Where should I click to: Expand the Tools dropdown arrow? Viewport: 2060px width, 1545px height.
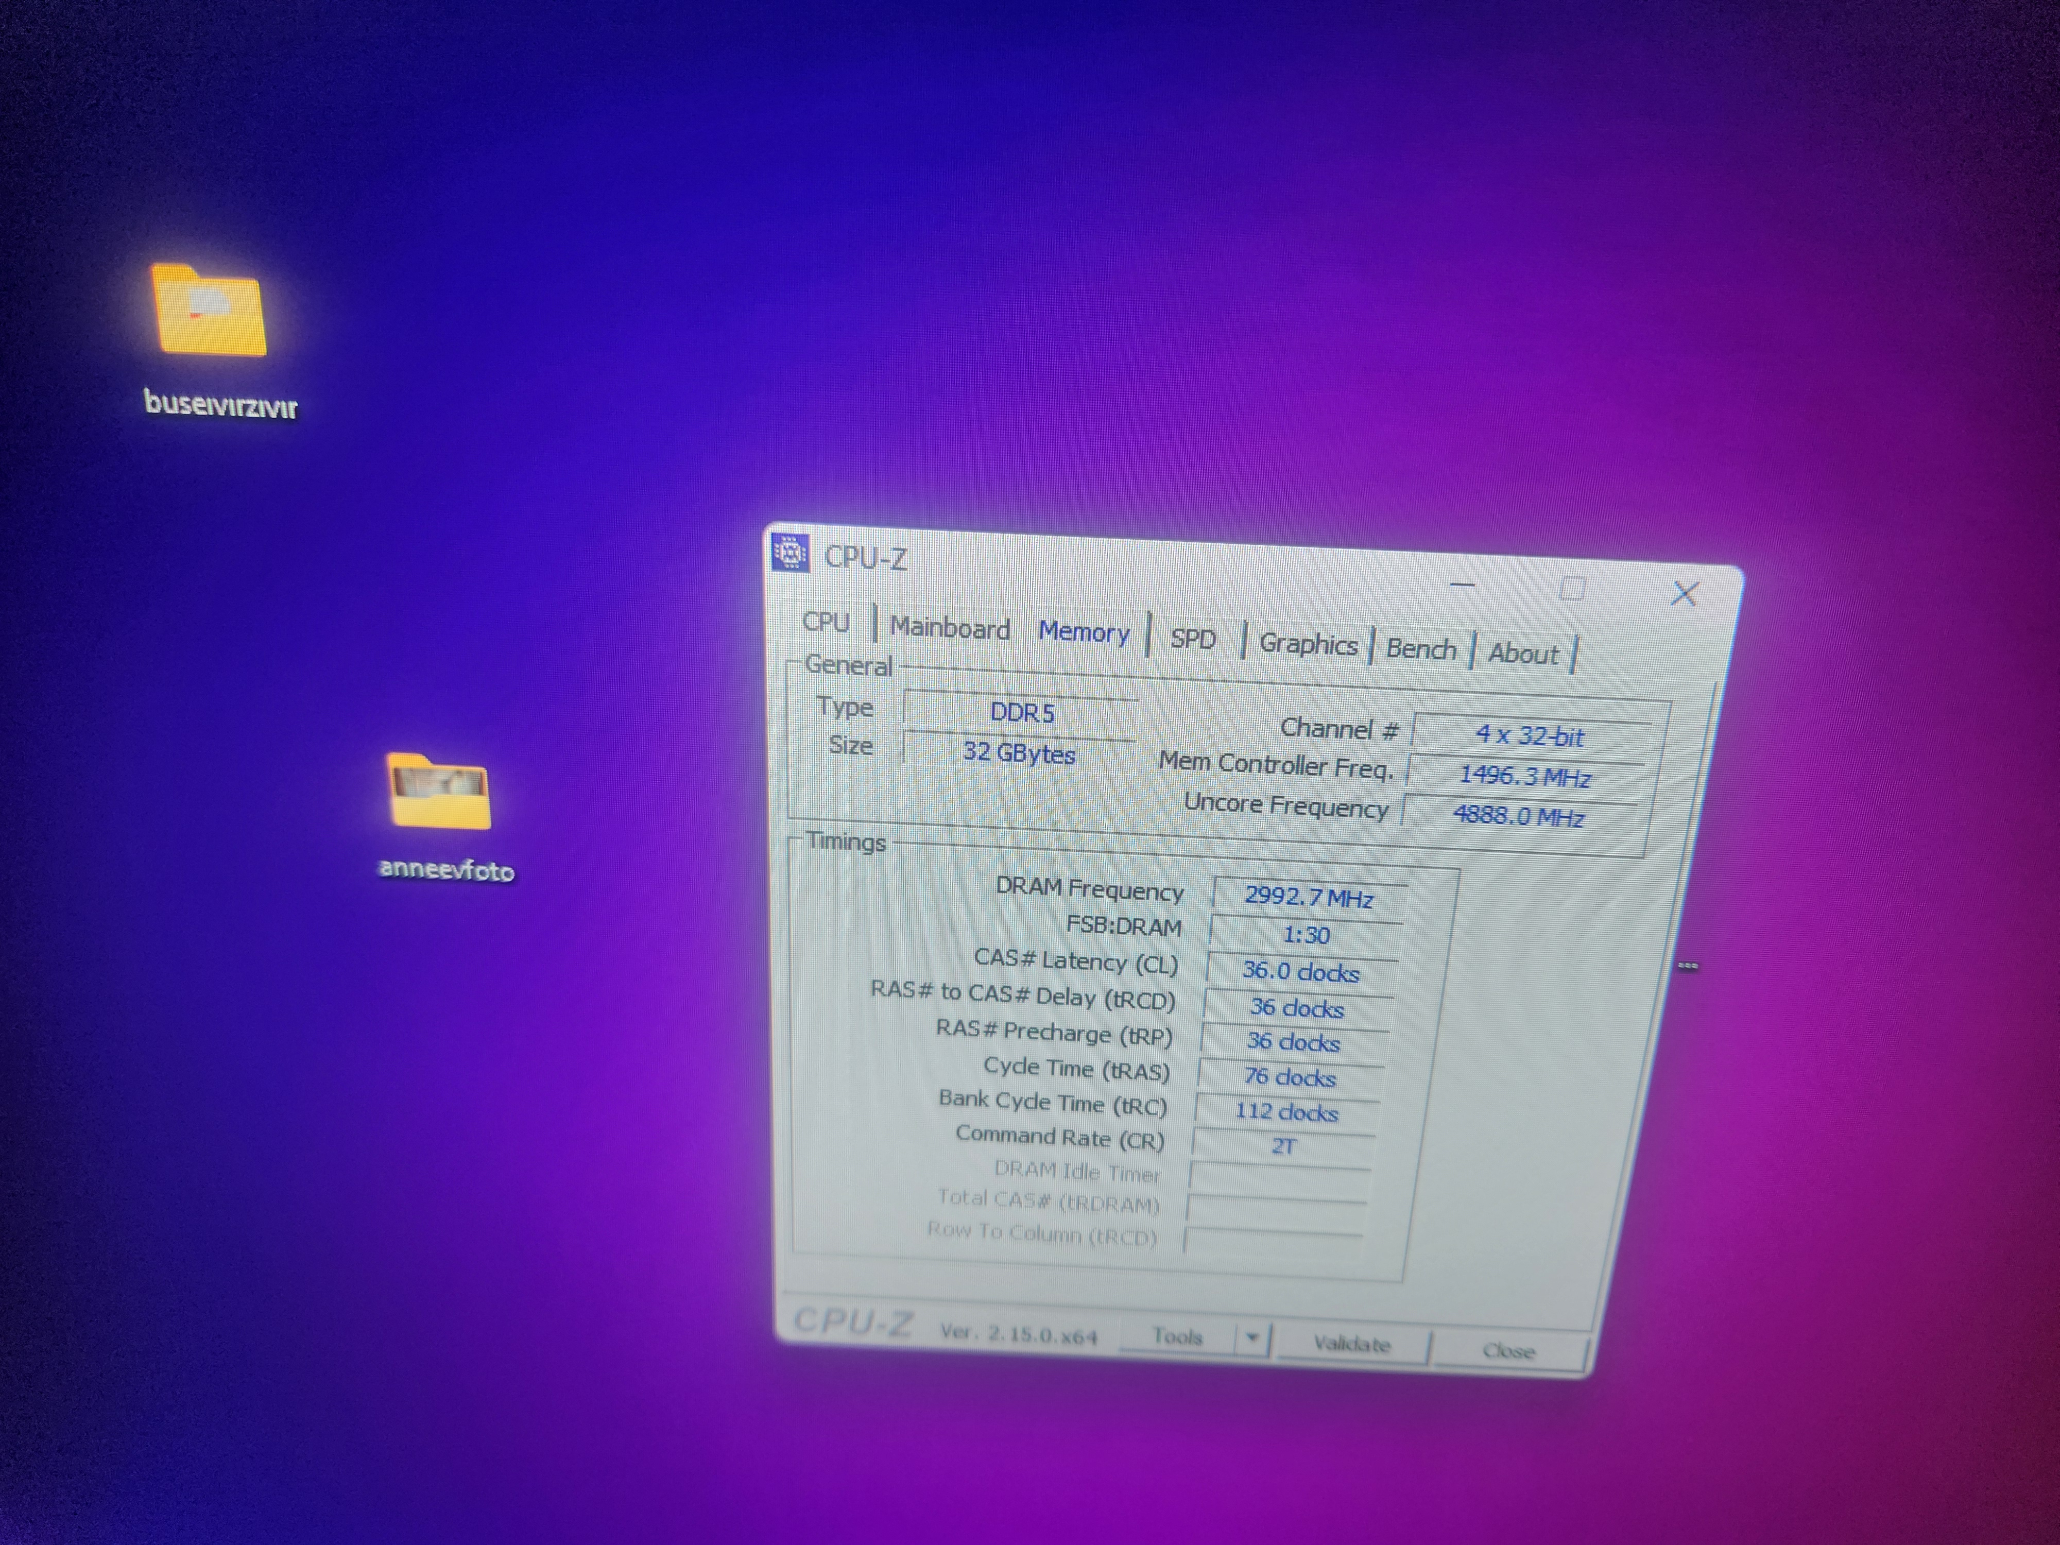1252,1338
